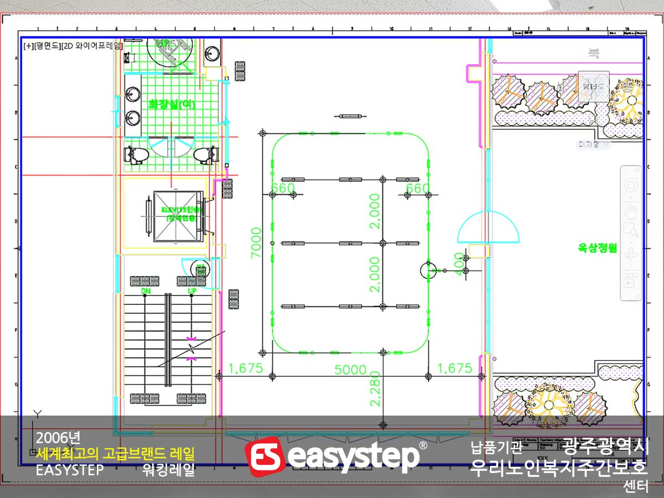664x498 pixels.
Task: Open the [2D 와이어프레임] visual style menu
Action: [x=91, y=46]
